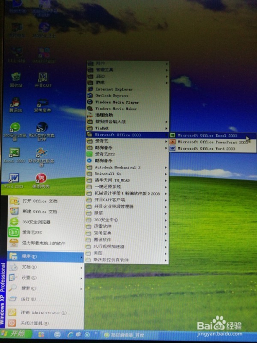Open the 我的电脑 desktop icon
257x343 pixels.
[x=17, y=30]
